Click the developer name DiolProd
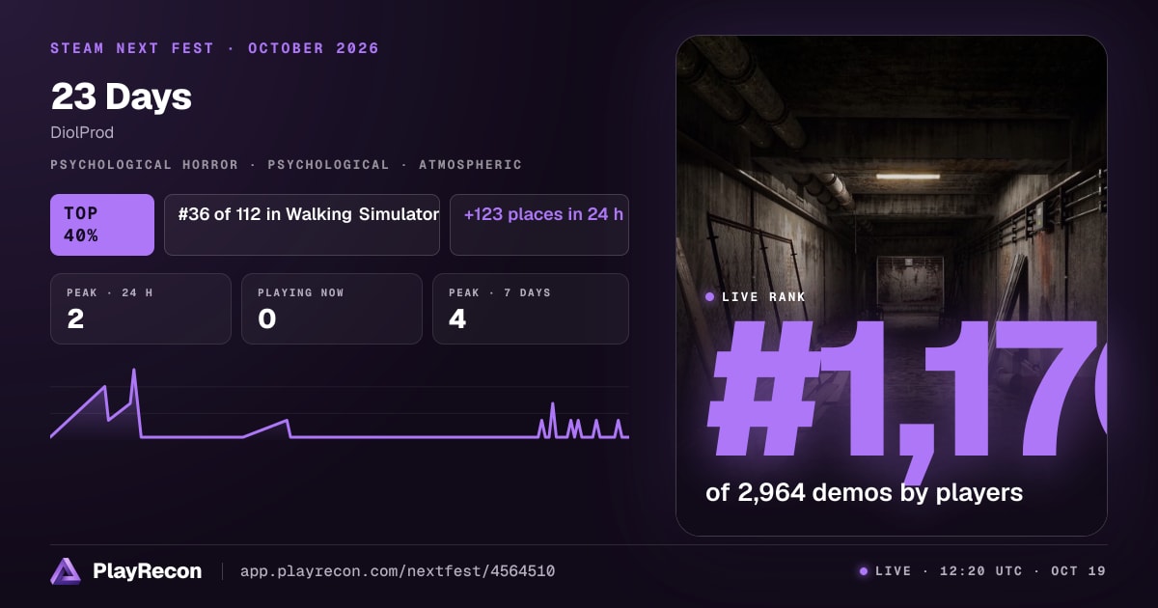Screen dimensions: 1158x608 click(x=82, y=133)
